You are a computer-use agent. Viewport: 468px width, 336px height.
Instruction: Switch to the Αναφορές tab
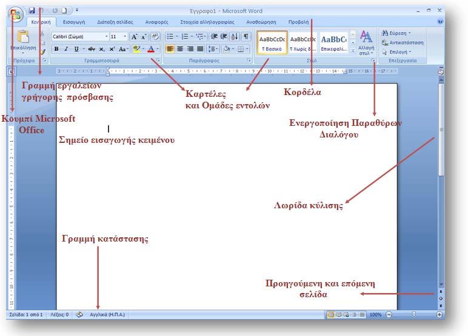pos(156,22)
